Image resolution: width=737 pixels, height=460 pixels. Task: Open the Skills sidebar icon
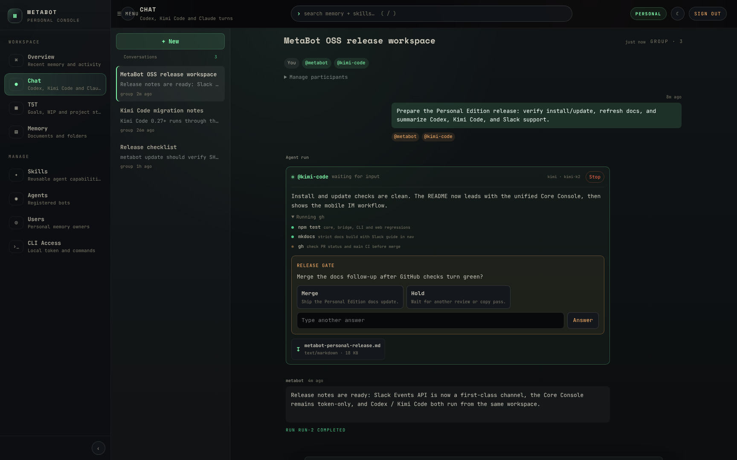point(16,175)
